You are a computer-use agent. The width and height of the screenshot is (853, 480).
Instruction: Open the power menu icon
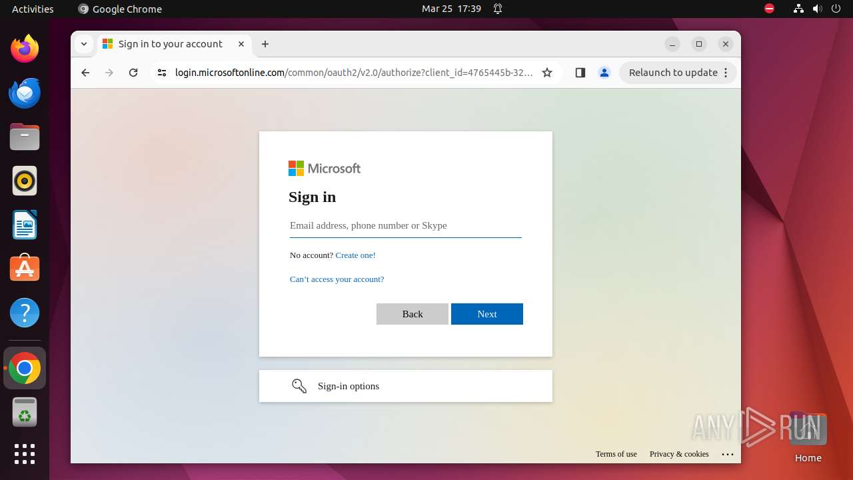pos(836,9)
